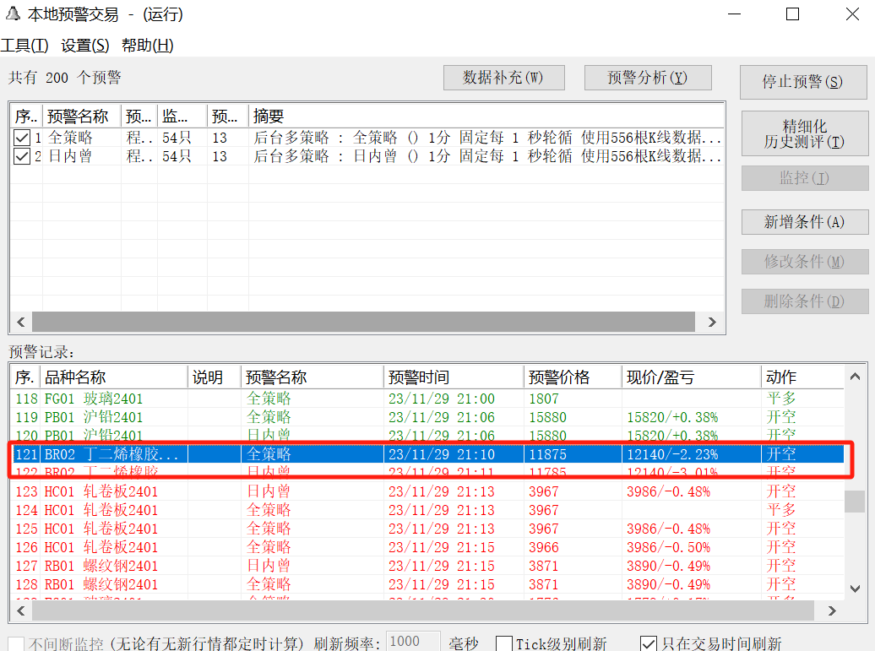Click the 预警分析(Y) button
Image resolution: width=875 pixels, height=651 pixels.
(648, 78)
